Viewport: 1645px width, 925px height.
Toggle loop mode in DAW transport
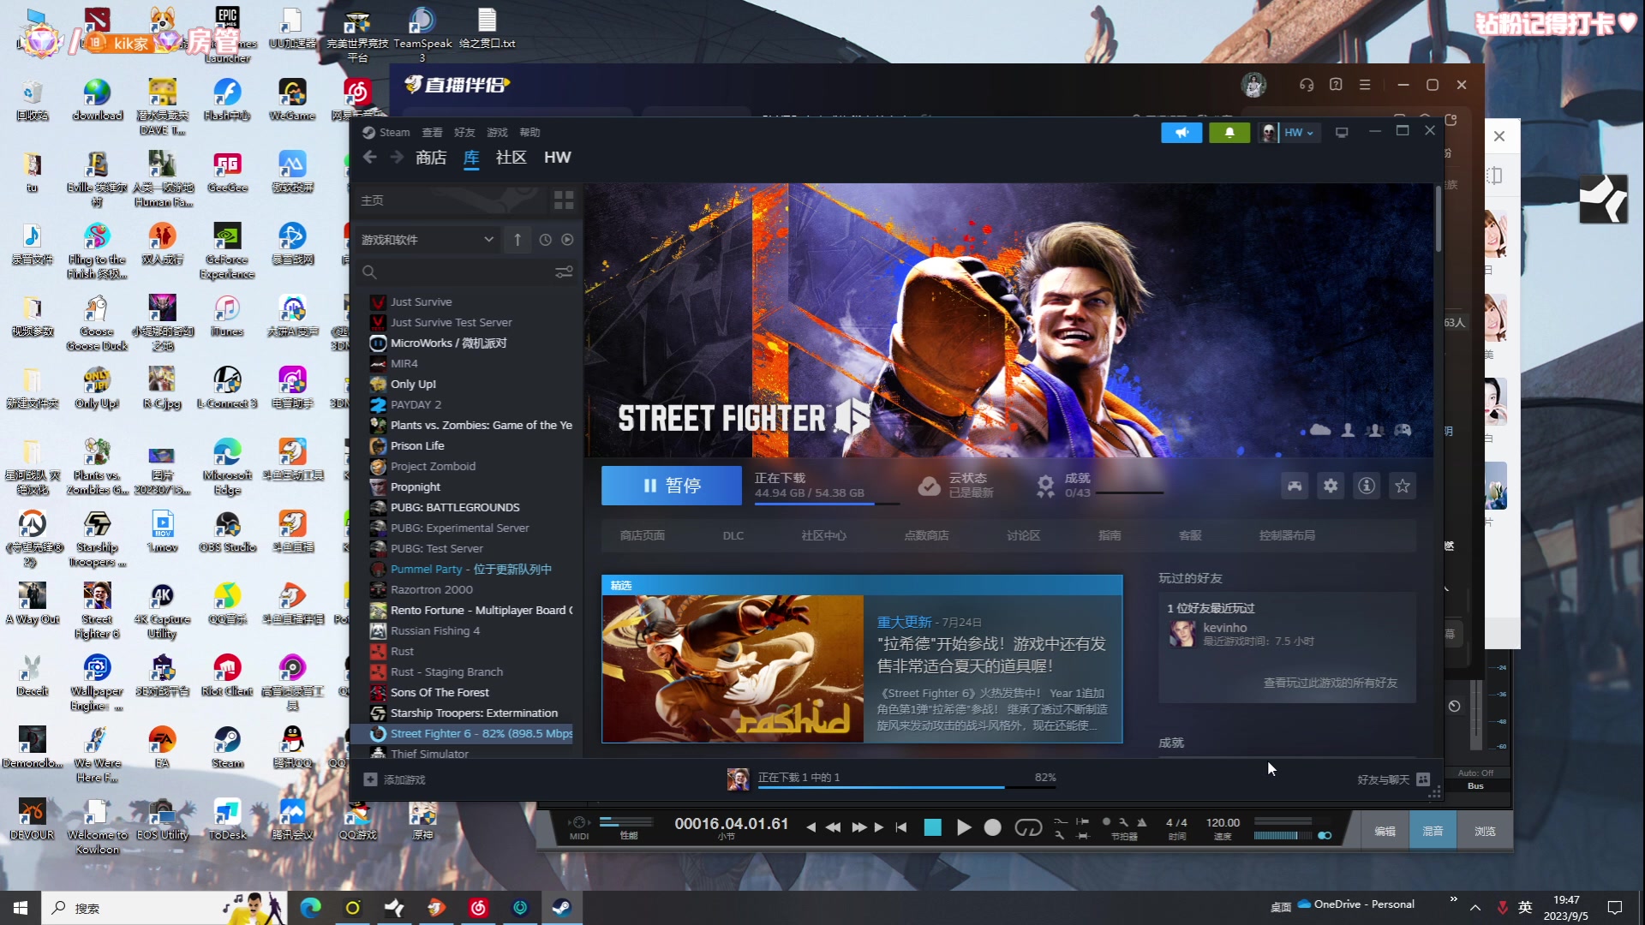point(1028,827)
